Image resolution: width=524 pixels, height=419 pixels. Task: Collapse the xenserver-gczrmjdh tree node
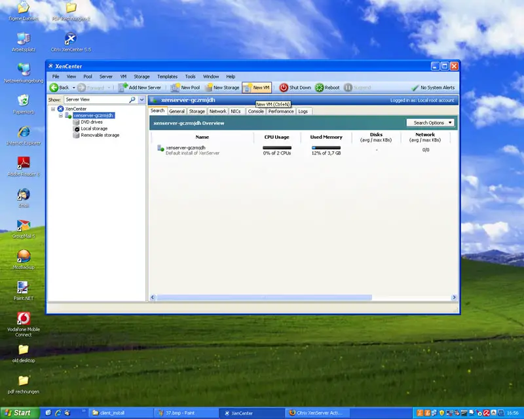point(61,116)
